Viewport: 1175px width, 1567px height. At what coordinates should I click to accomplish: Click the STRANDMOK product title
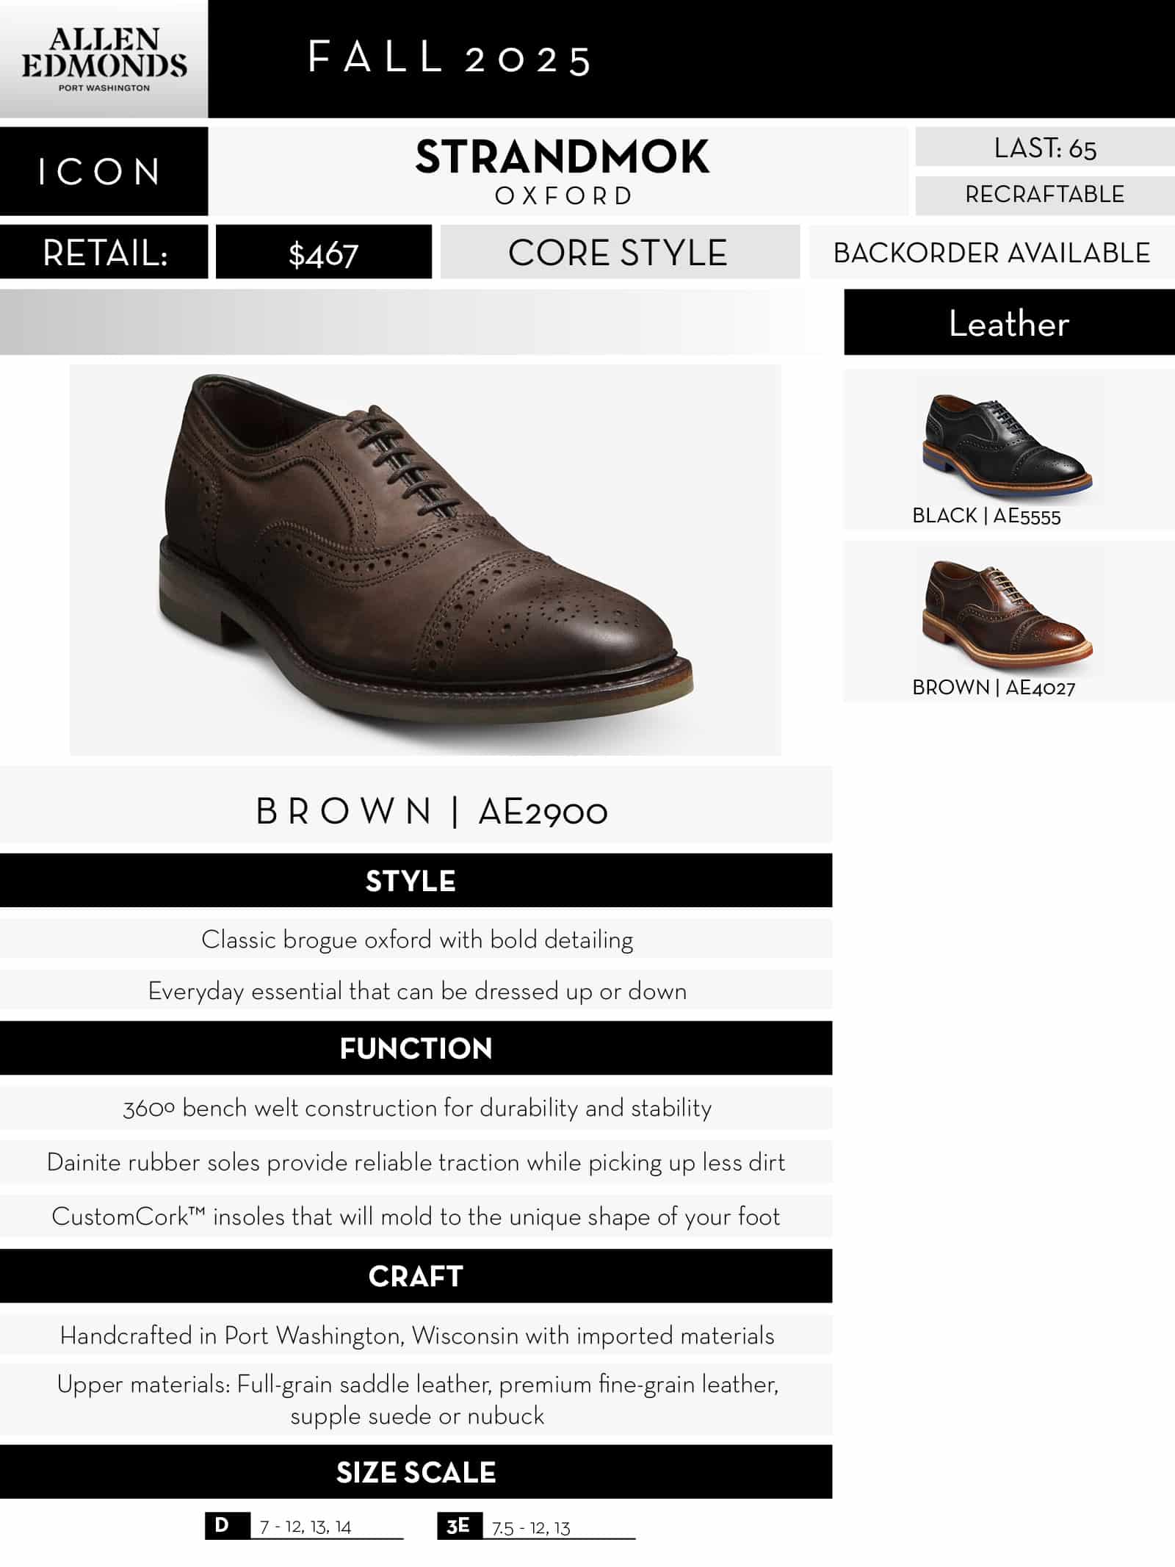562,157
